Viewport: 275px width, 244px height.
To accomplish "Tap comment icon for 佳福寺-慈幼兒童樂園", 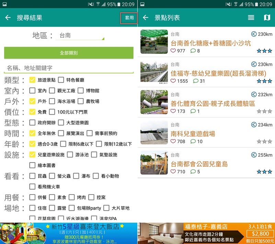I will coord(196,81).
